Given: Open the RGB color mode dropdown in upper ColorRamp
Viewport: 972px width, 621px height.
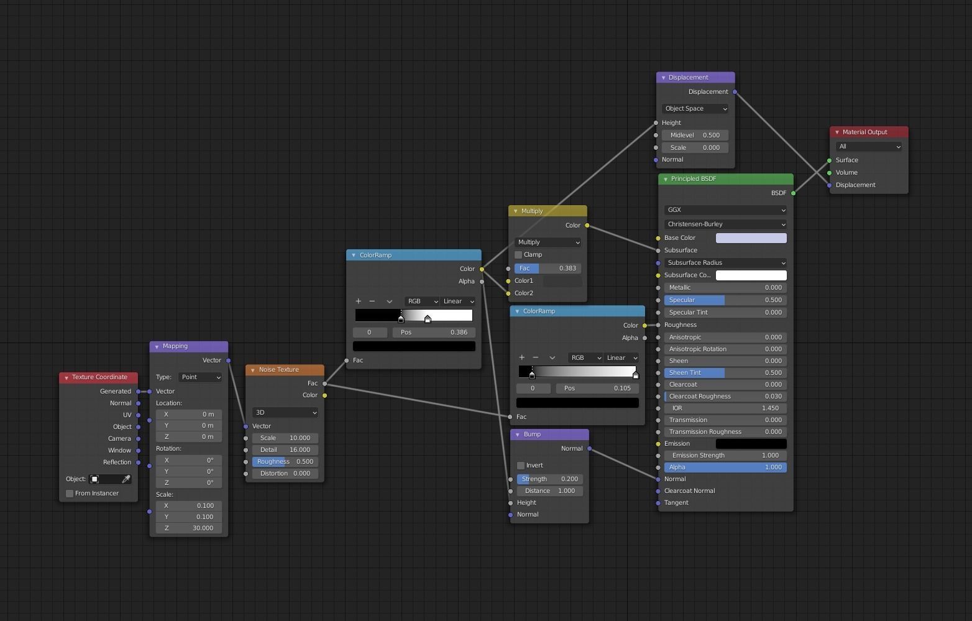Looking at the screenshot, I should (422, 301).
